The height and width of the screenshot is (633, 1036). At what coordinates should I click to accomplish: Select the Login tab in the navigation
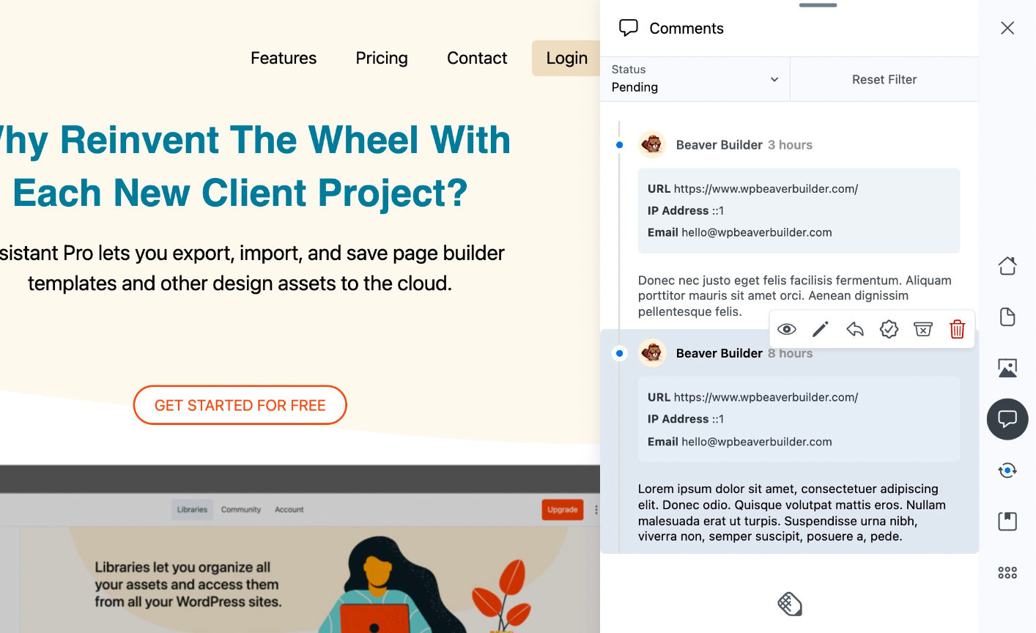pyautogui.click(x=566, y=58)
